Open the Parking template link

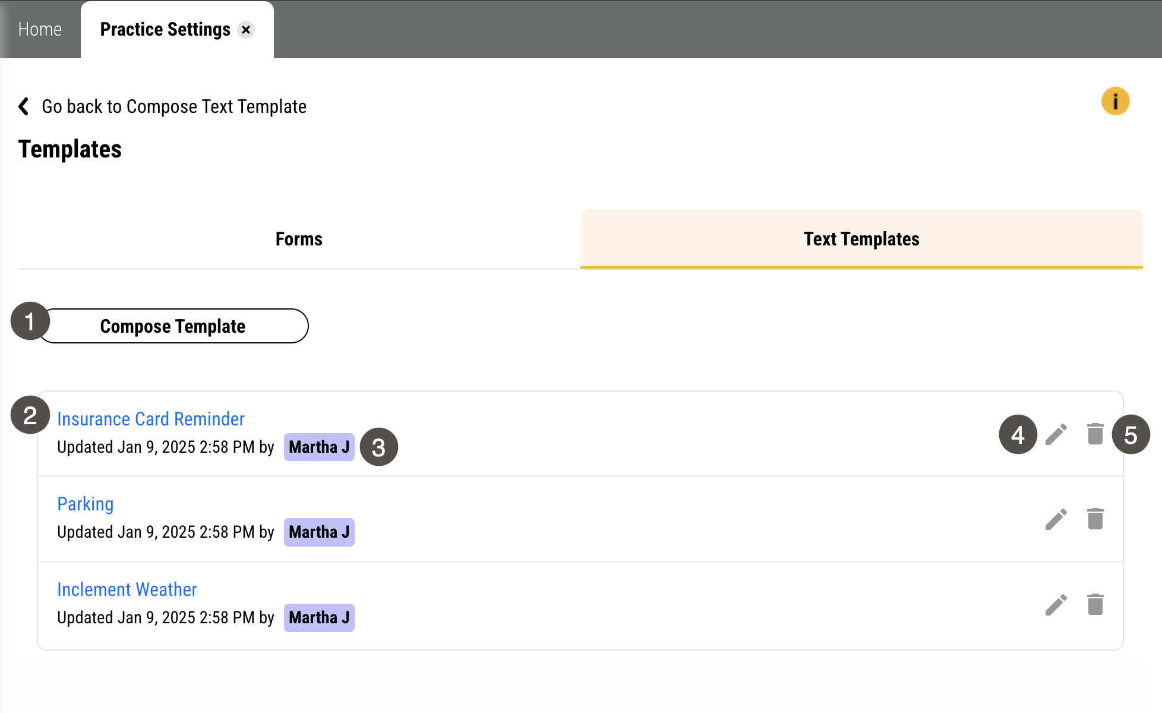[86, 504]
